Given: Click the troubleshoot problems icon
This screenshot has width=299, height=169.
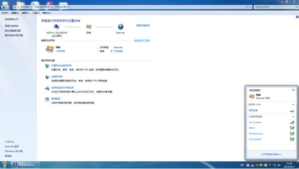Looking at the screenshot, I should click(x=47, y=99).
